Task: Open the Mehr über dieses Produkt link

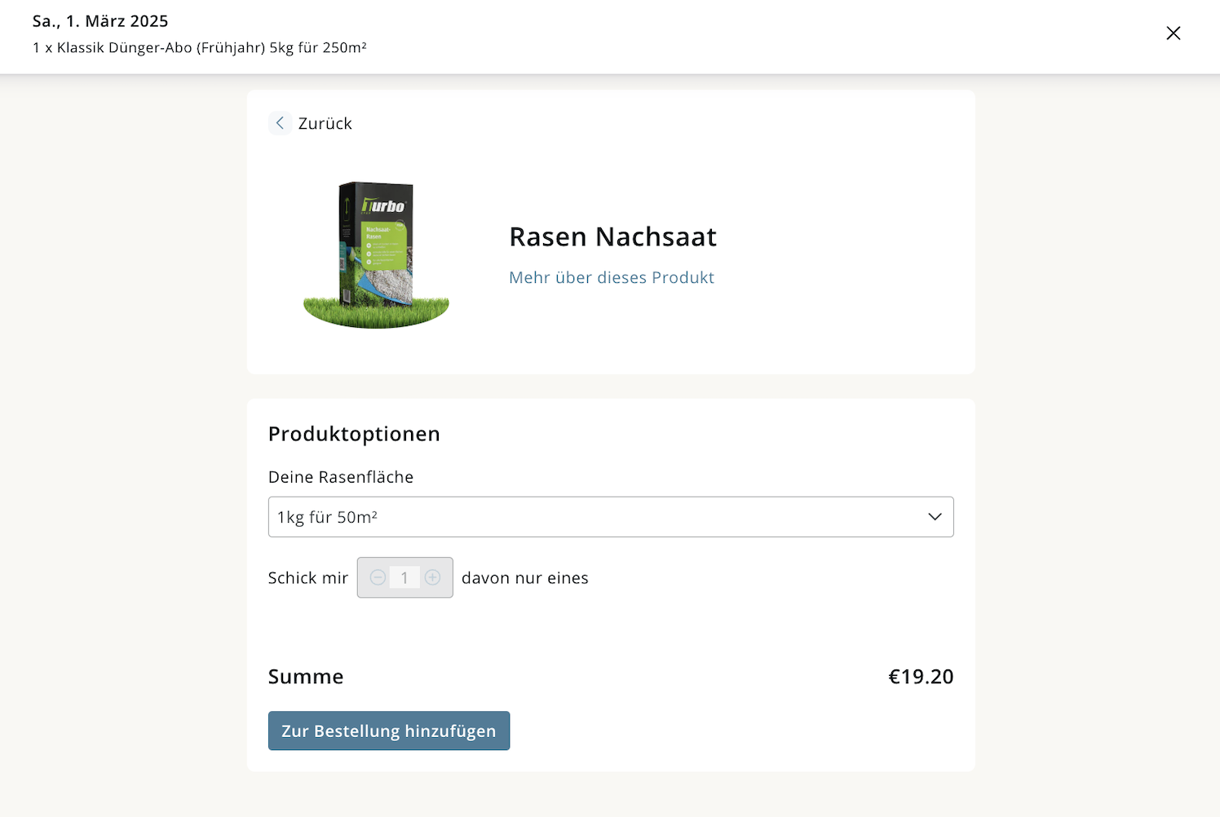Action: (x=612, y=277)
